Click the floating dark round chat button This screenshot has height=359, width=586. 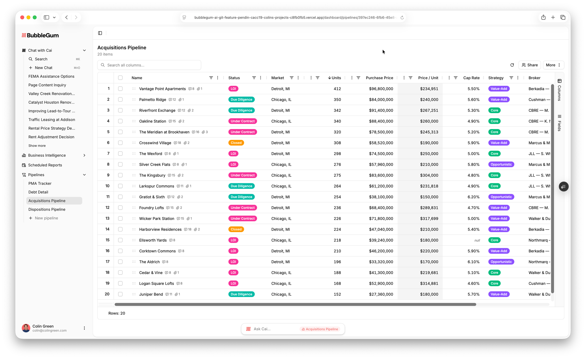(x=563, y=187)
